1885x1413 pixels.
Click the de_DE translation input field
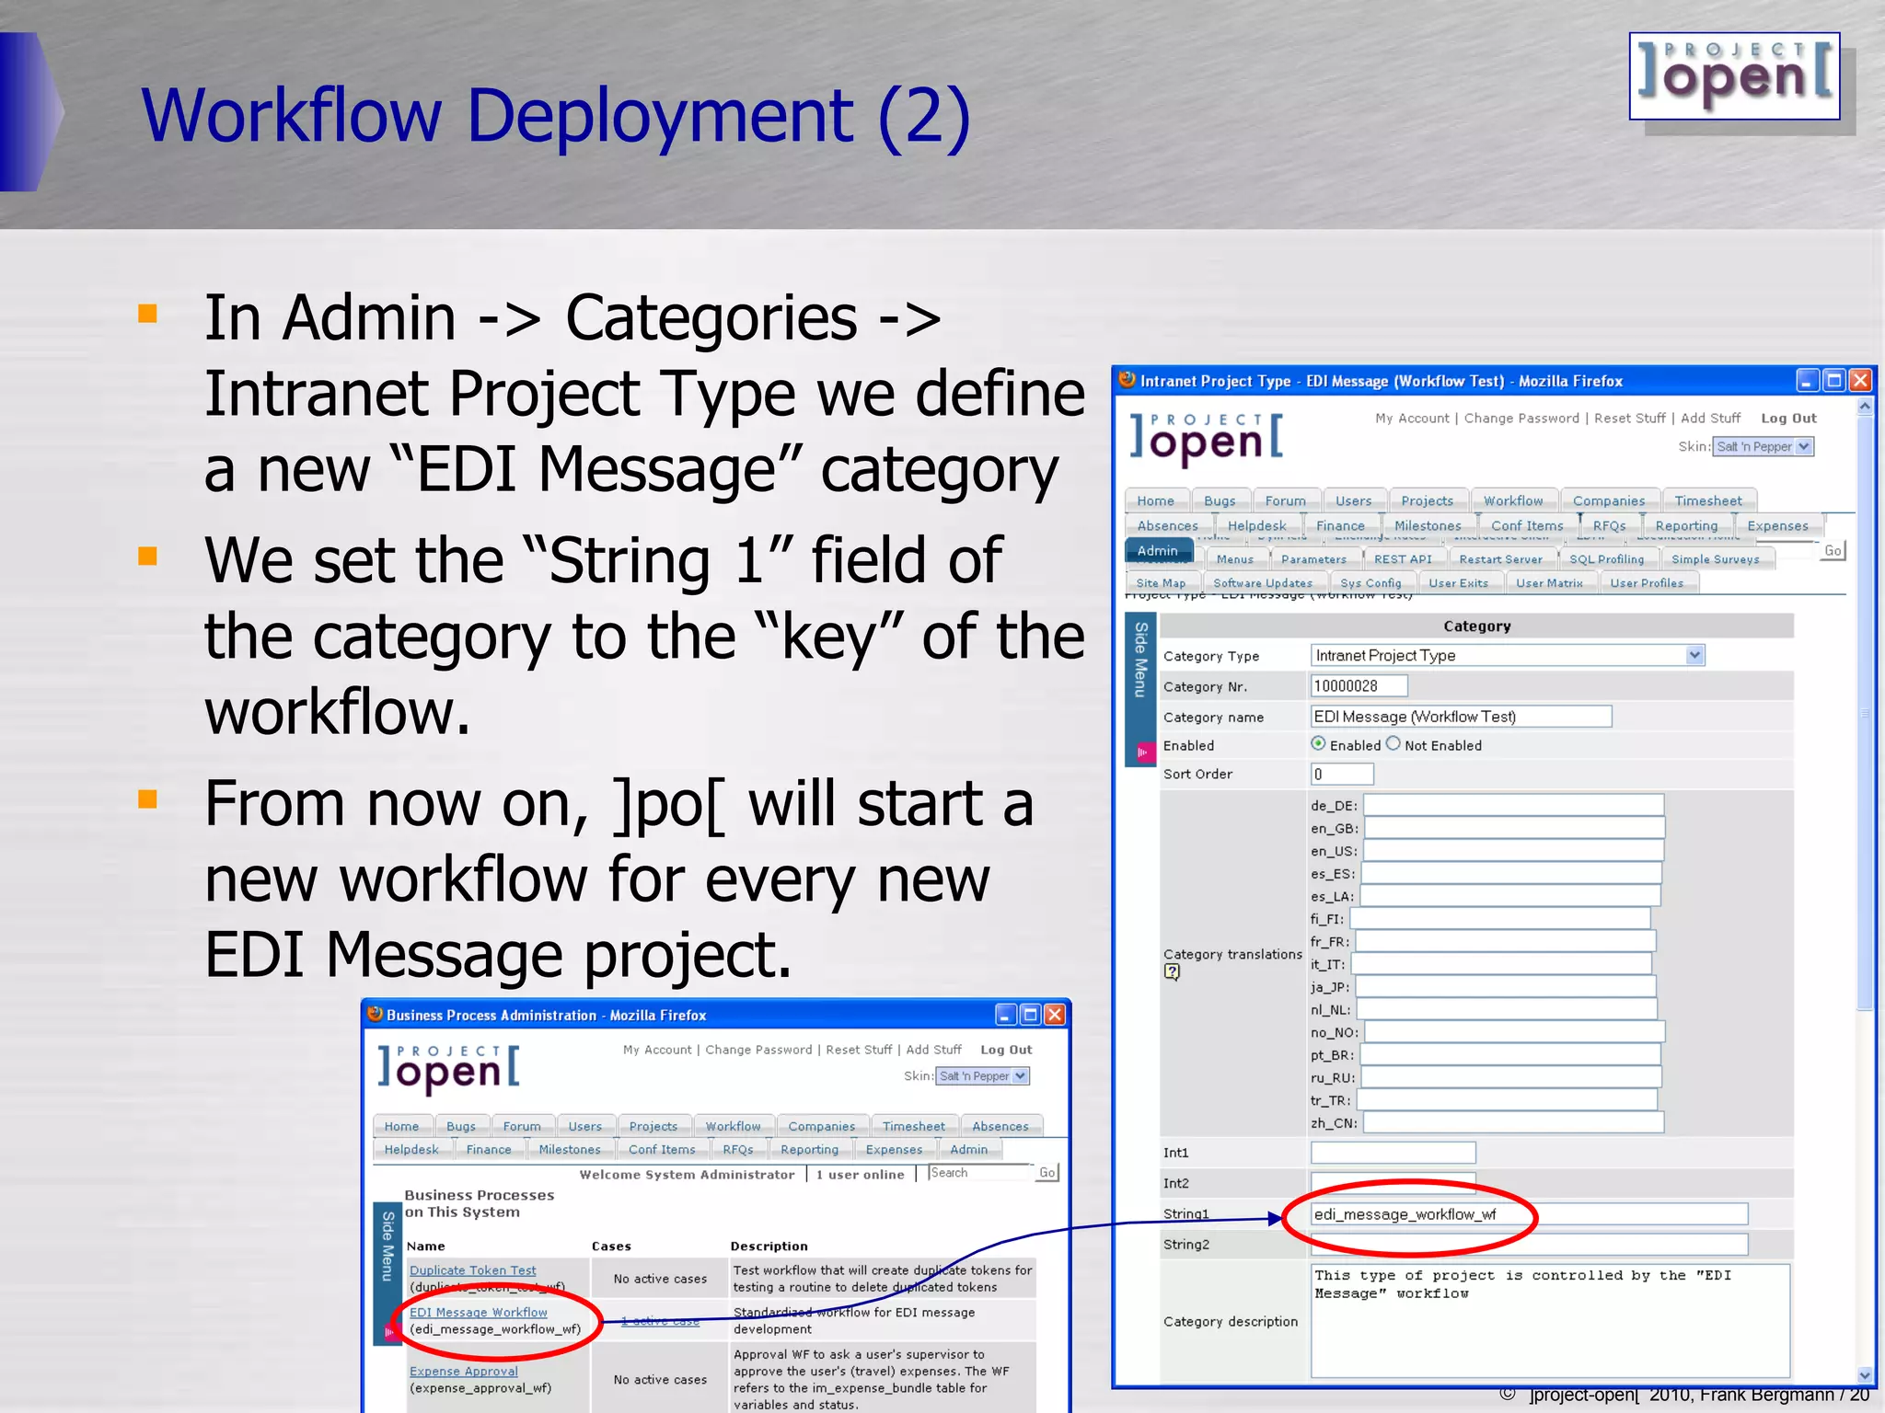pos(1513,805)
